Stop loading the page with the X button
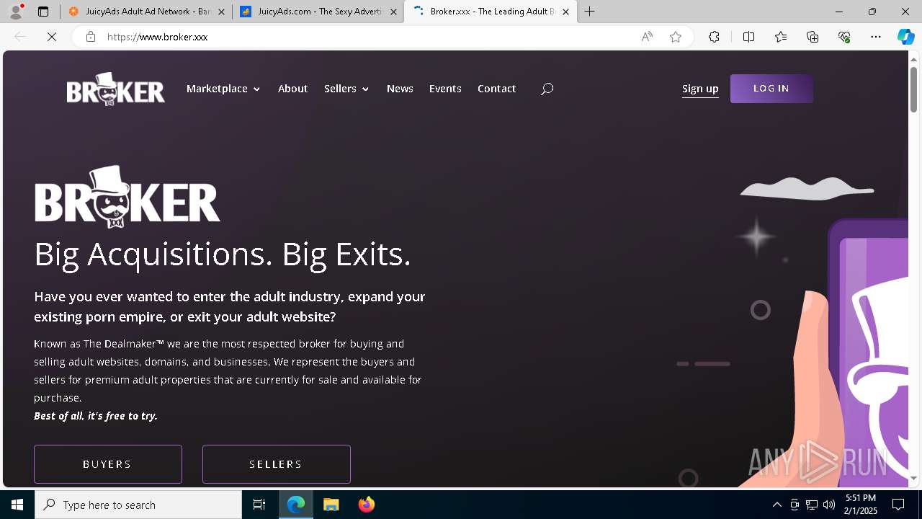922x519 pixels. tap(52, 37)
